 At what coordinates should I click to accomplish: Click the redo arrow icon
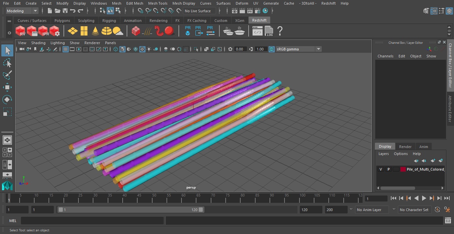click(80, 11)
